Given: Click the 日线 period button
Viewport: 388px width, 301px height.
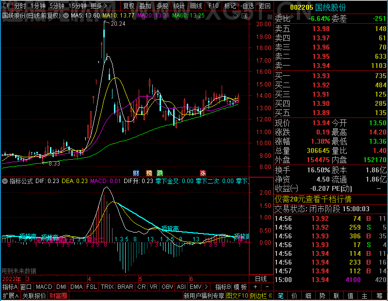Looking at the screenshot, I should [261, 279].
